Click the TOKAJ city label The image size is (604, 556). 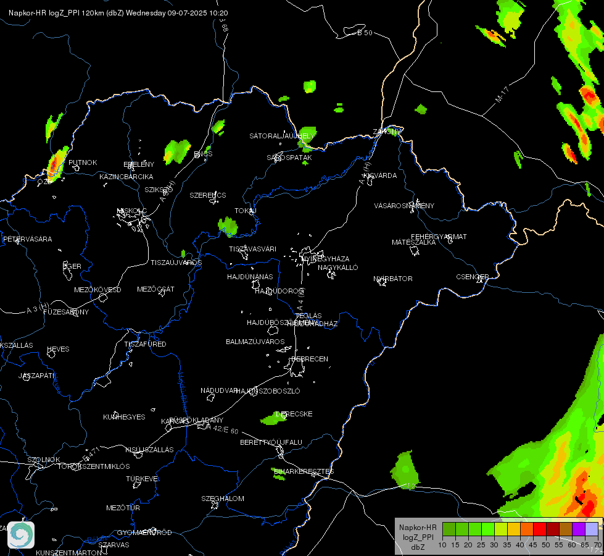click(x=246, y=211)
